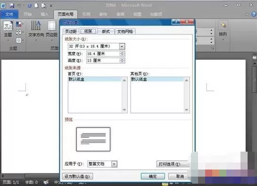The height and width of the screenshot is (186, 257).
Task: Switch to the 开始 ribbon tab
Action: [x=27, y=14]
